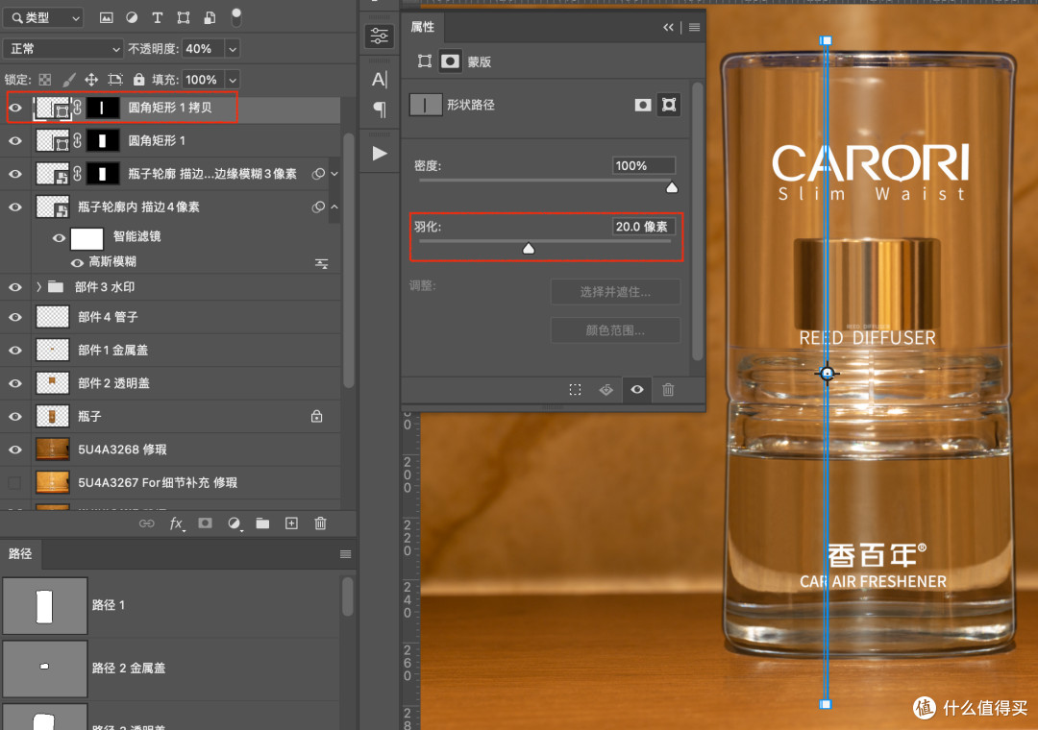Create new group folder icon
This screenshot has width=1038, height=730.
(x=262, y=523)
